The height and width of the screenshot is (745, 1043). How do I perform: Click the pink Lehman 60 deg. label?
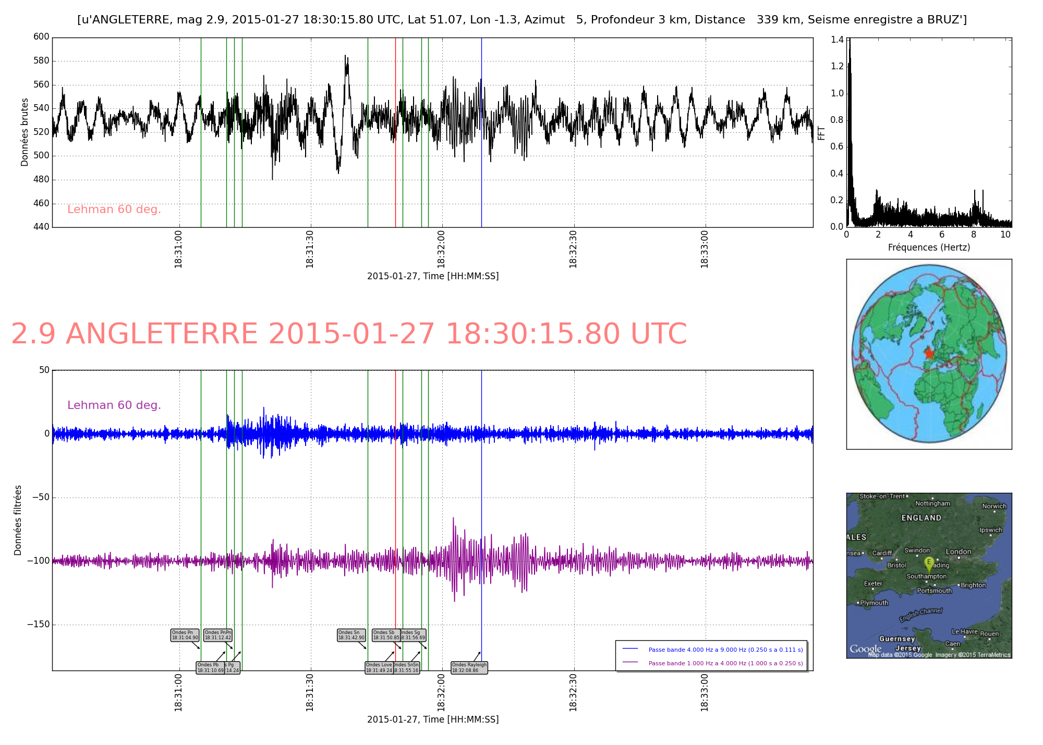point(114,209)
